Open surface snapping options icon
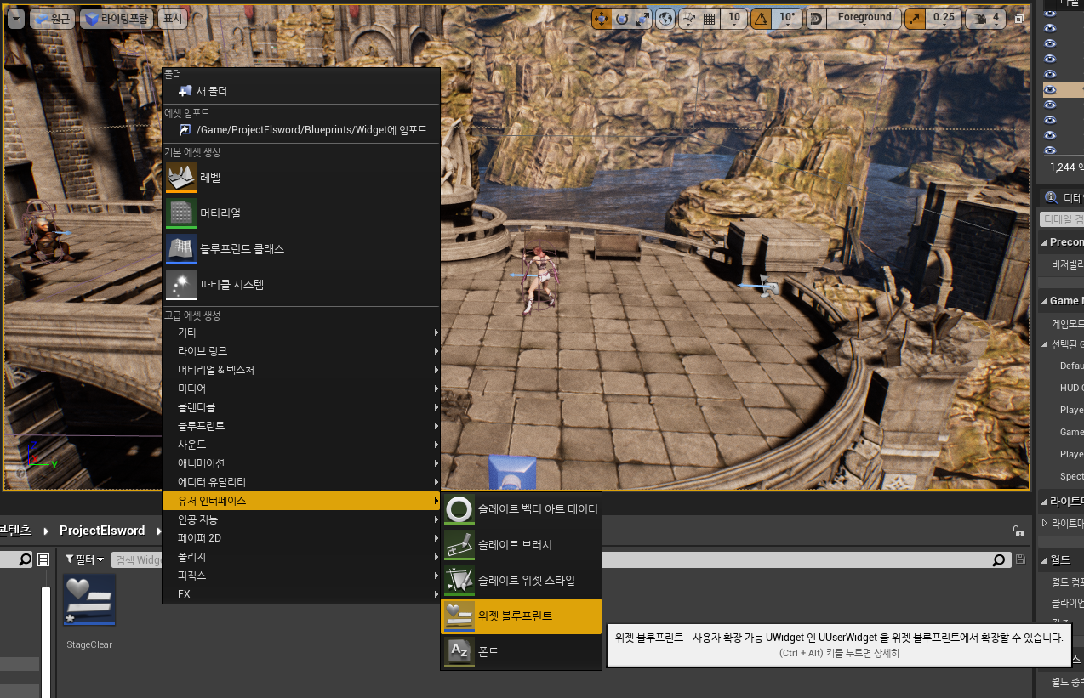This screenshot has height=698, width=1084. (689, 18)
